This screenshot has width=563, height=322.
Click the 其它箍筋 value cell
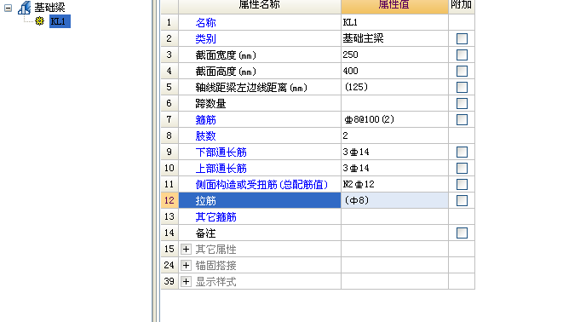point(394,217)
